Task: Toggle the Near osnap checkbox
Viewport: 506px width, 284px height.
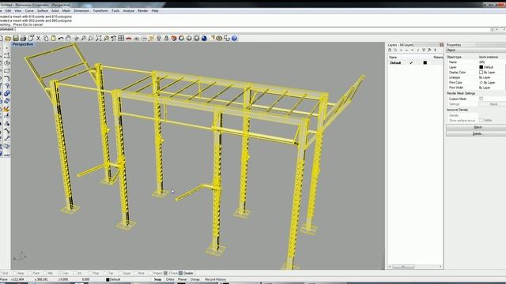Action: [x=14, y=274]
